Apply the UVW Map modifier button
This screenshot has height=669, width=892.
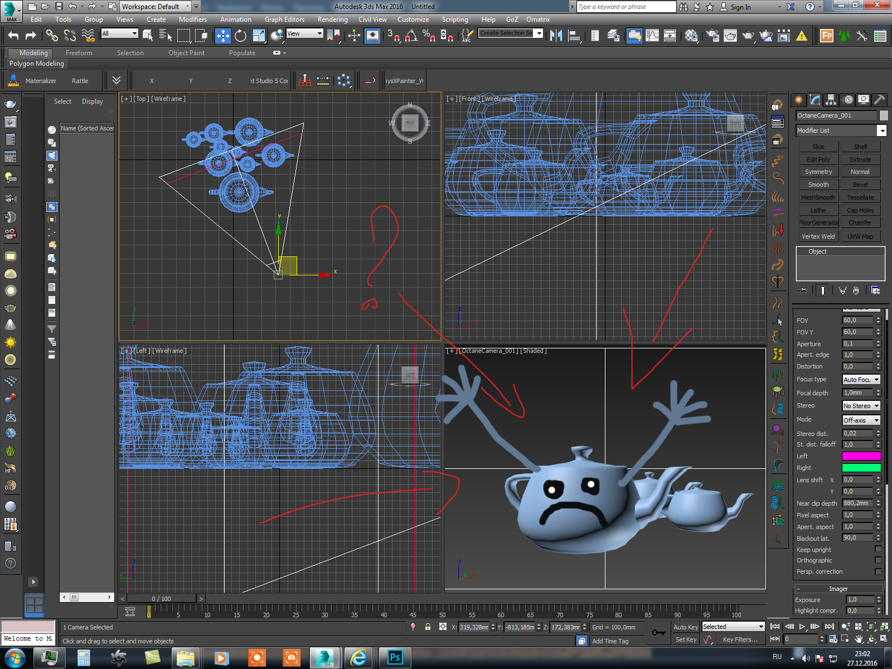860,236
